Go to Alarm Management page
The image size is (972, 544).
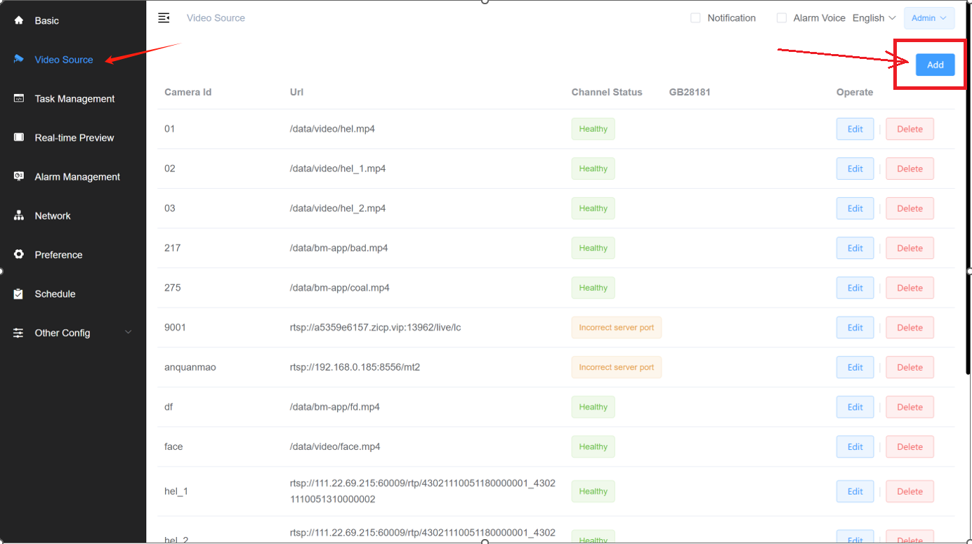click(x=77, y=177)
